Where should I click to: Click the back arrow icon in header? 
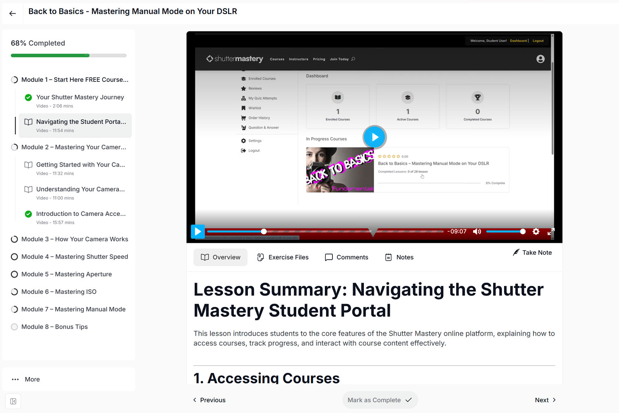point(12,13)
